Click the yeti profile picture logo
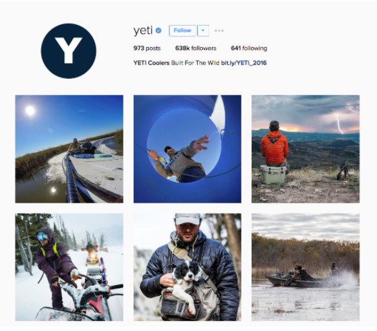The height and width of the screenshot is (331, 377). click(x=69, y=51)
